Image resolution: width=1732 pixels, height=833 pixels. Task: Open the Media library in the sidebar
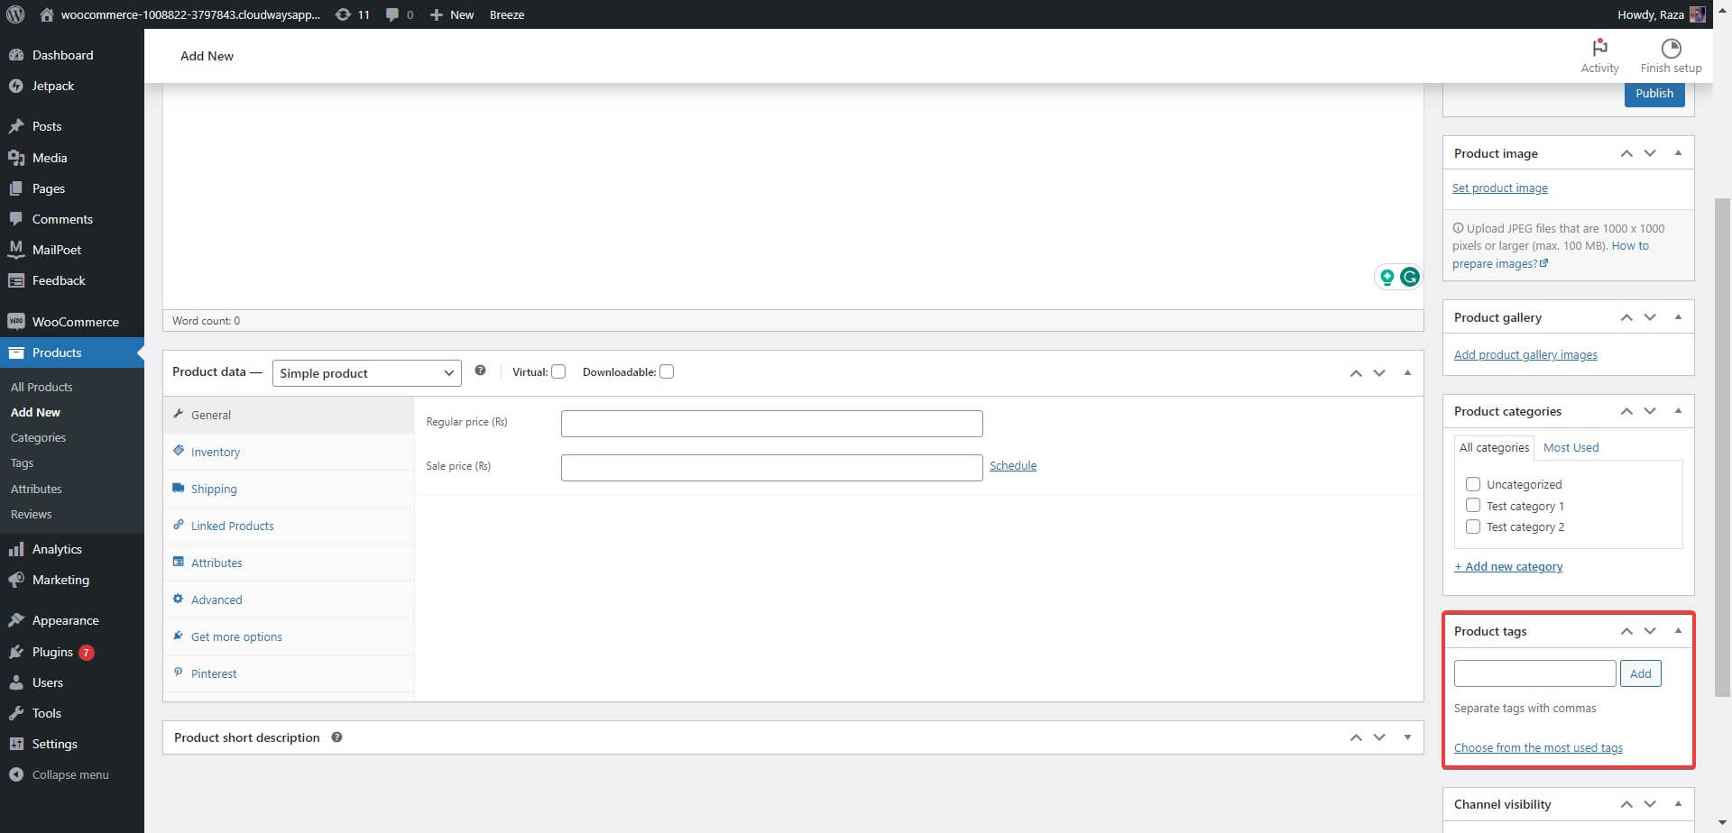pos(72,158)
